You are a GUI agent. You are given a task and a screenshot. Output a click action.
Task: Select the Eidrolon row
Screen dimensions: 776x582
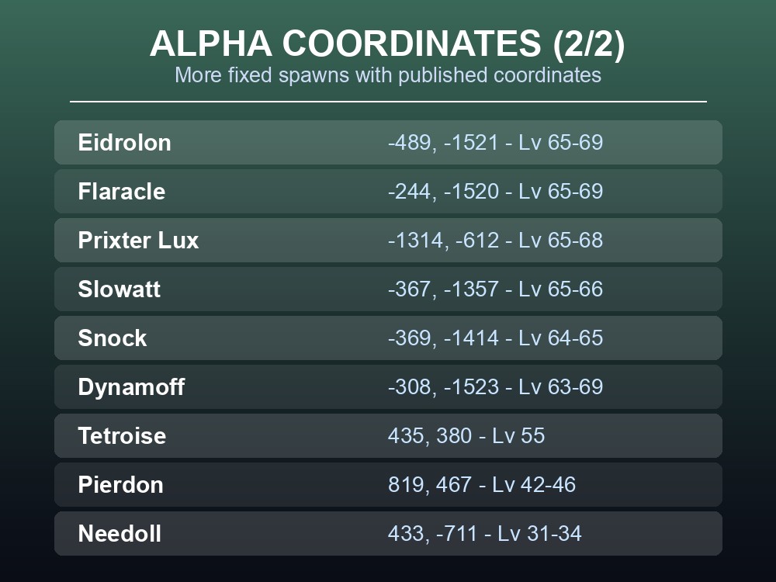[388, 143]
